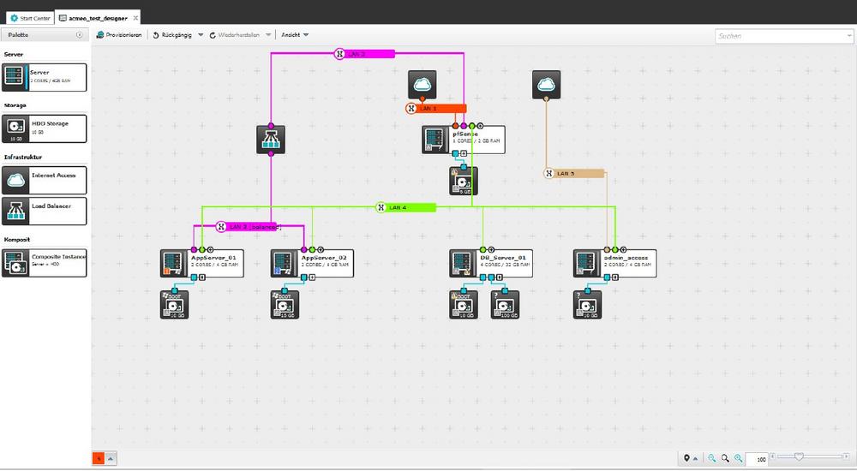Click Rückgängig to undo
The width and height of the screenshot is (857, 471).
172,35
